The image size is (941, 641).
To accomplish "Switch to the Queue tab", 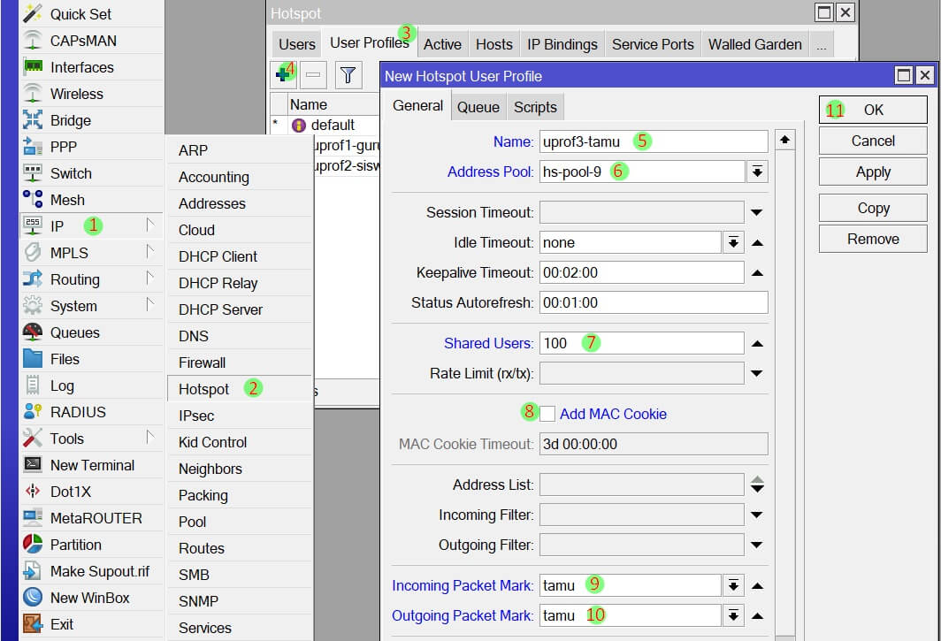I will coord(478,107).
